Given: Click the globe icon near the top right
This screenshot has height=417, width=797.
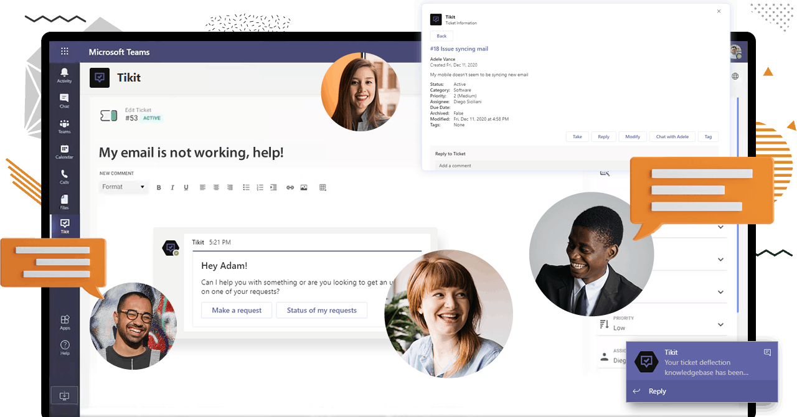Looking at the screenshot, I should click(x=735, y=77).
